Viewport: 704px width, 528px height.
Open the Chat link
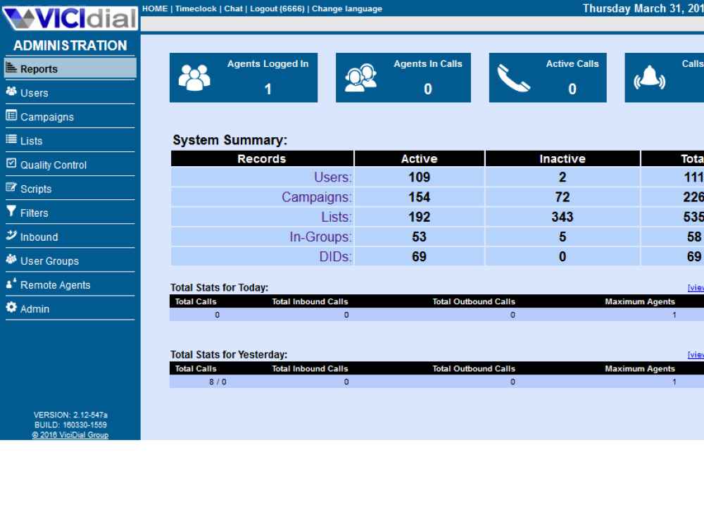click(234, 8)
